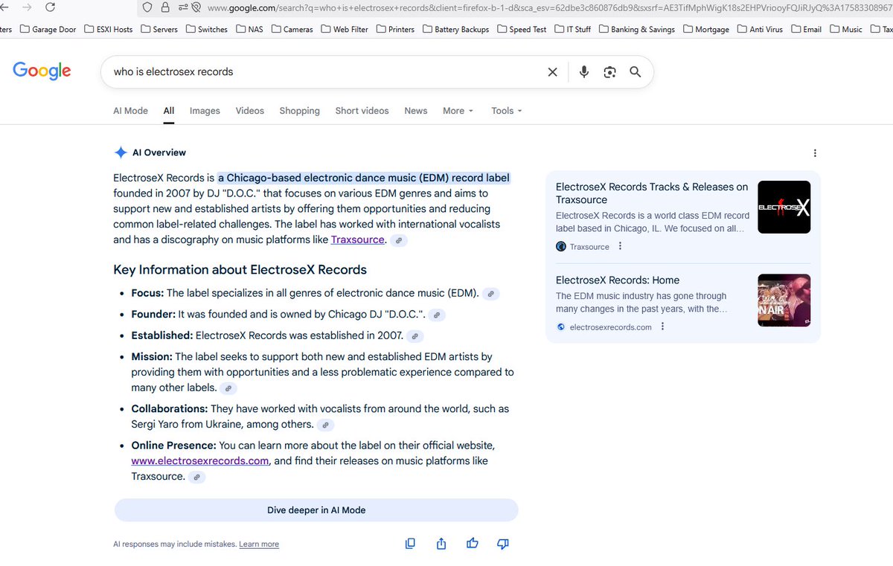Open source link icon on Mission bullet
This screenshot has height=566, width=893.
pyautogui.click(x=229, y=388)
